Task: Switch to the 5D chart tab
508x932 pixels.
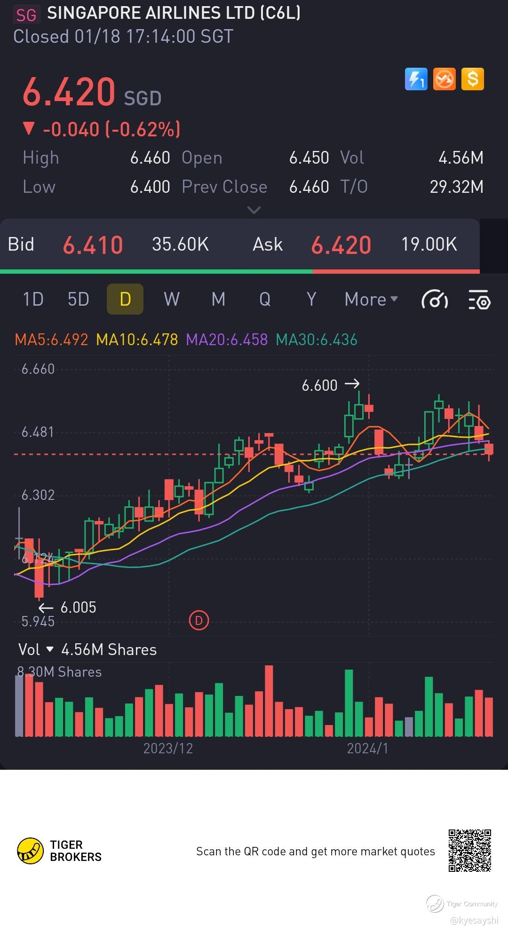Action: (x=79, y=299)
